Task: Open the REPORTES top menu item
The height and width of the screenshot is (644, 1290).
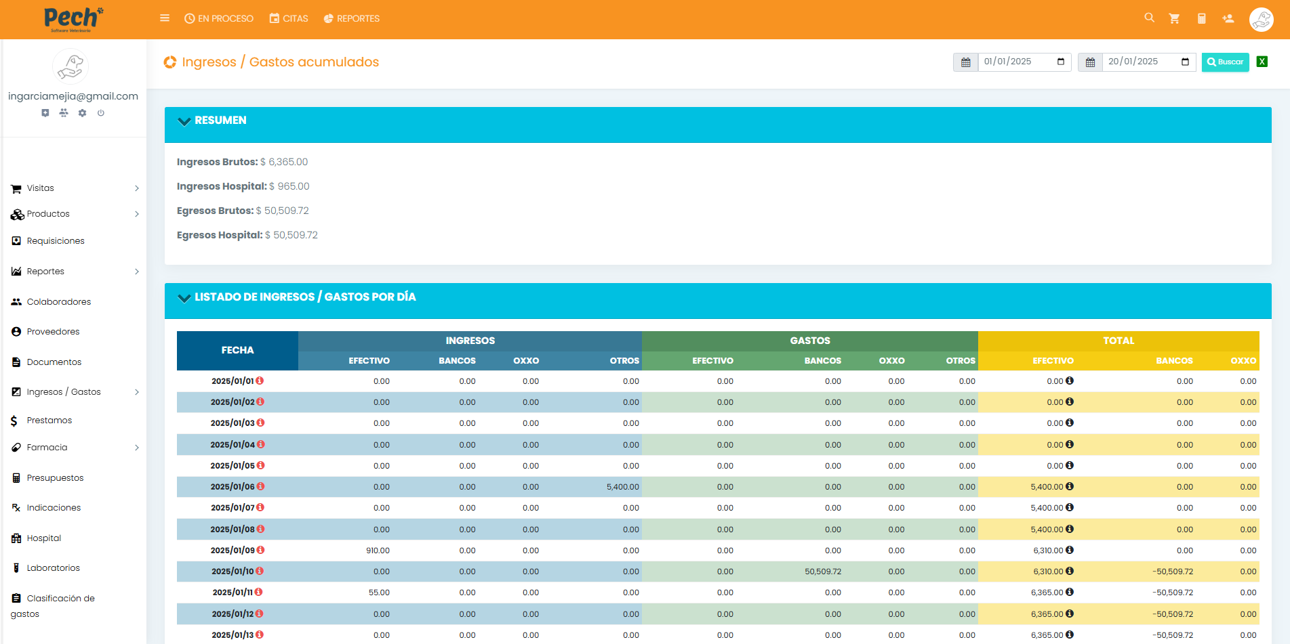Action: tap(351, 18)
